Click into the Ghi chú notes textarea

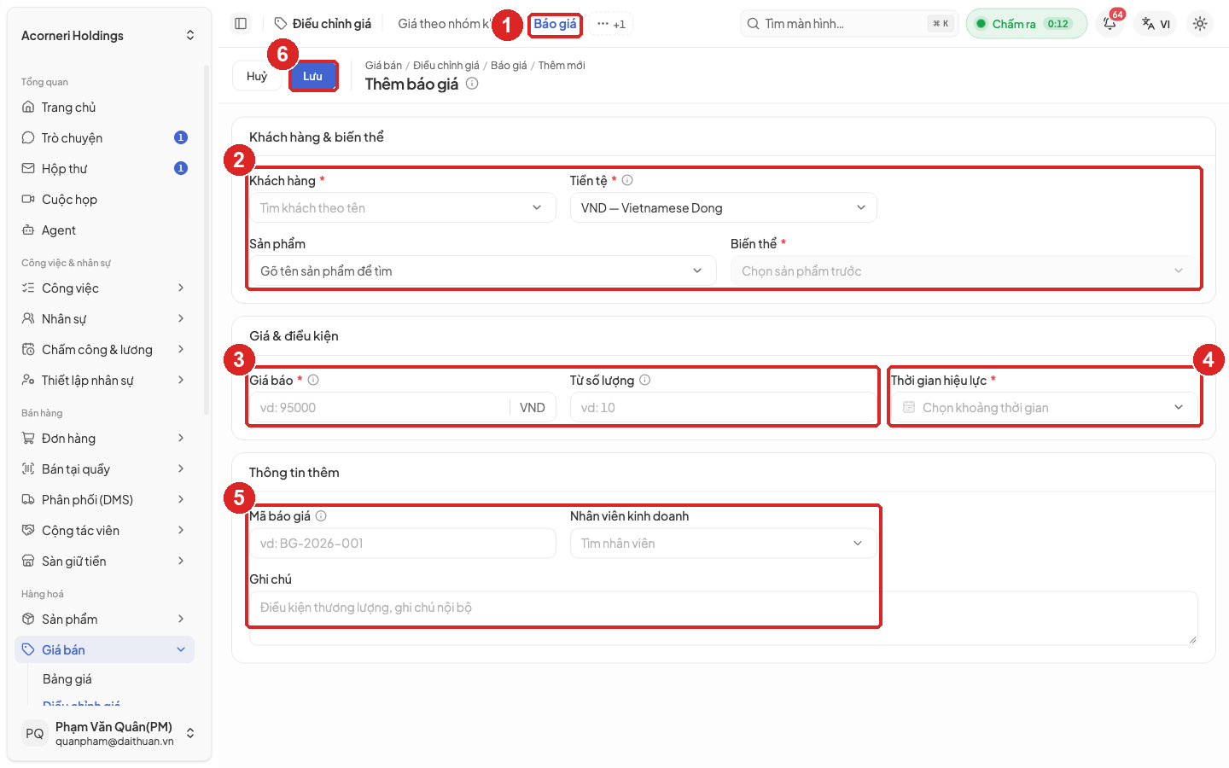724,618
